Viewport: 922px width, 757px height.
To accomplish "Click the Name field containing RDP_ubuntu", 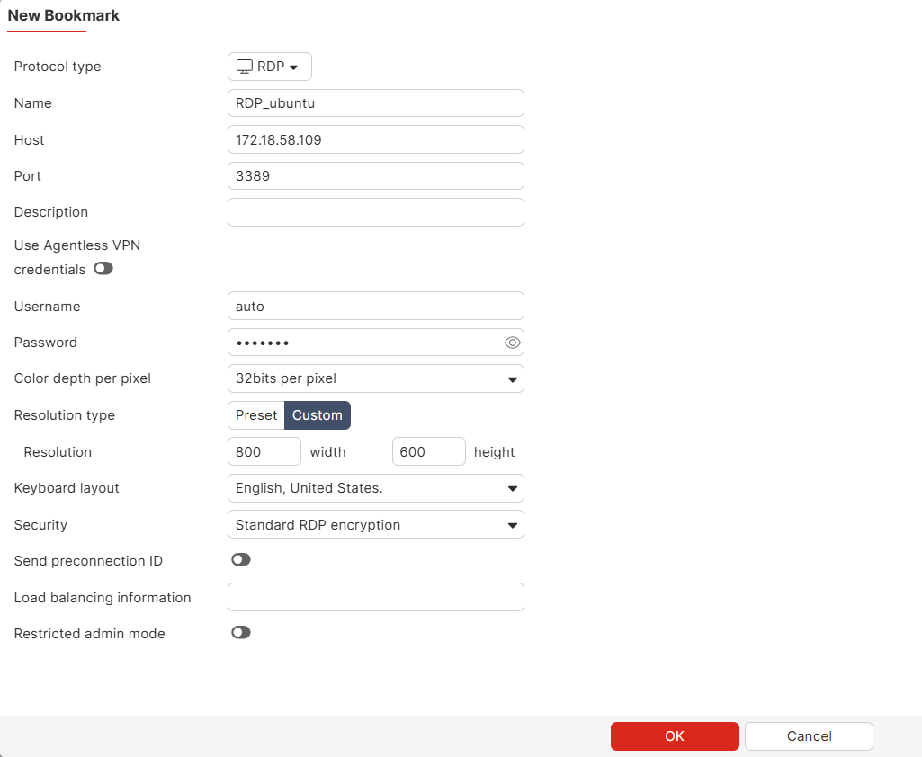I will (375, 102).
